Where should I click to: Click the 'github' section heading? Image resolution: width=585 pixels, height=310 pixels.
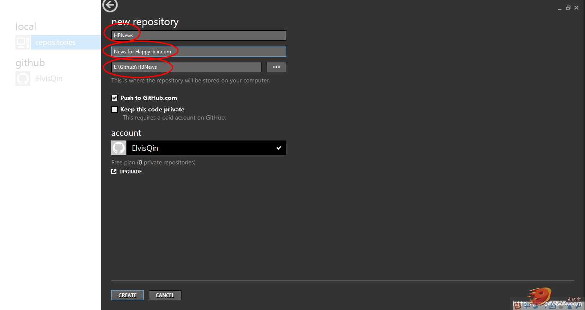(30, 63)
